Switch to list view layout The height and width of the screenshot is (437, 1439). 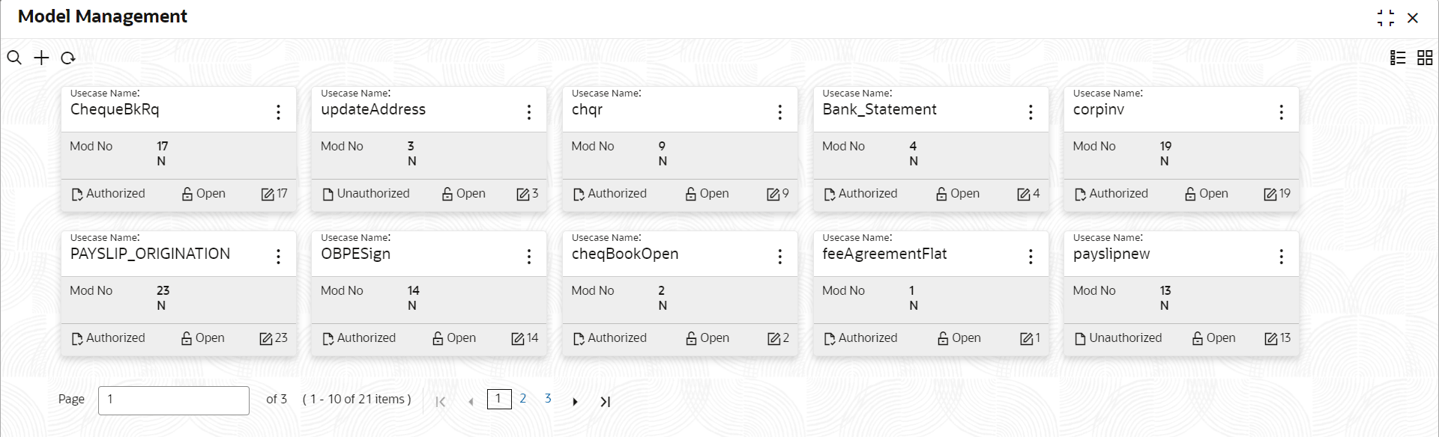[1398, 58]
